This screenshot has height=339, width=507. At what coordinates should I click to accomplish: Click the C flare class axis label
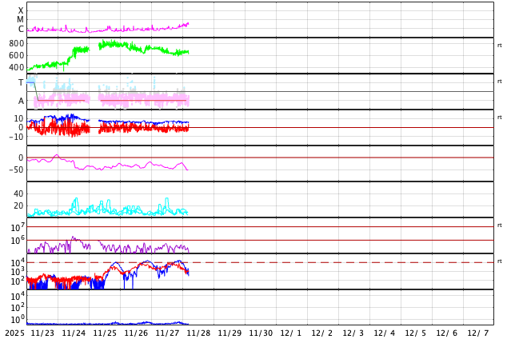[x=21, y=30]
